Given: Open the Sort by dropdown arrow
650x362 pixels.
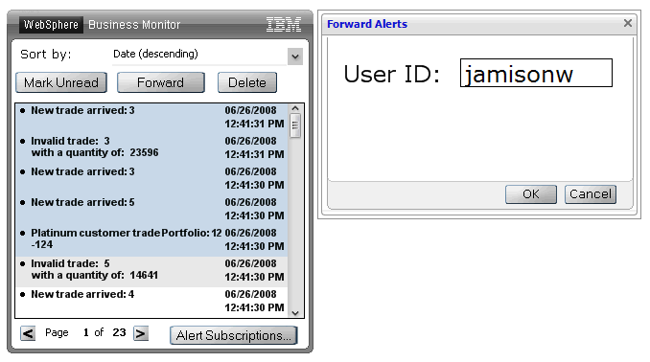Looking at the screenshot, I should (295, 57).
